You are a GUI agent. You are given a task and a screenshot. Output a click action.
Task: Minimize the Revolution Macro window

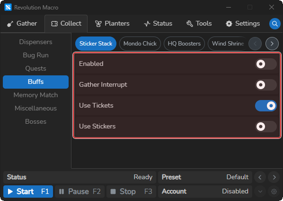click(229, 8)
